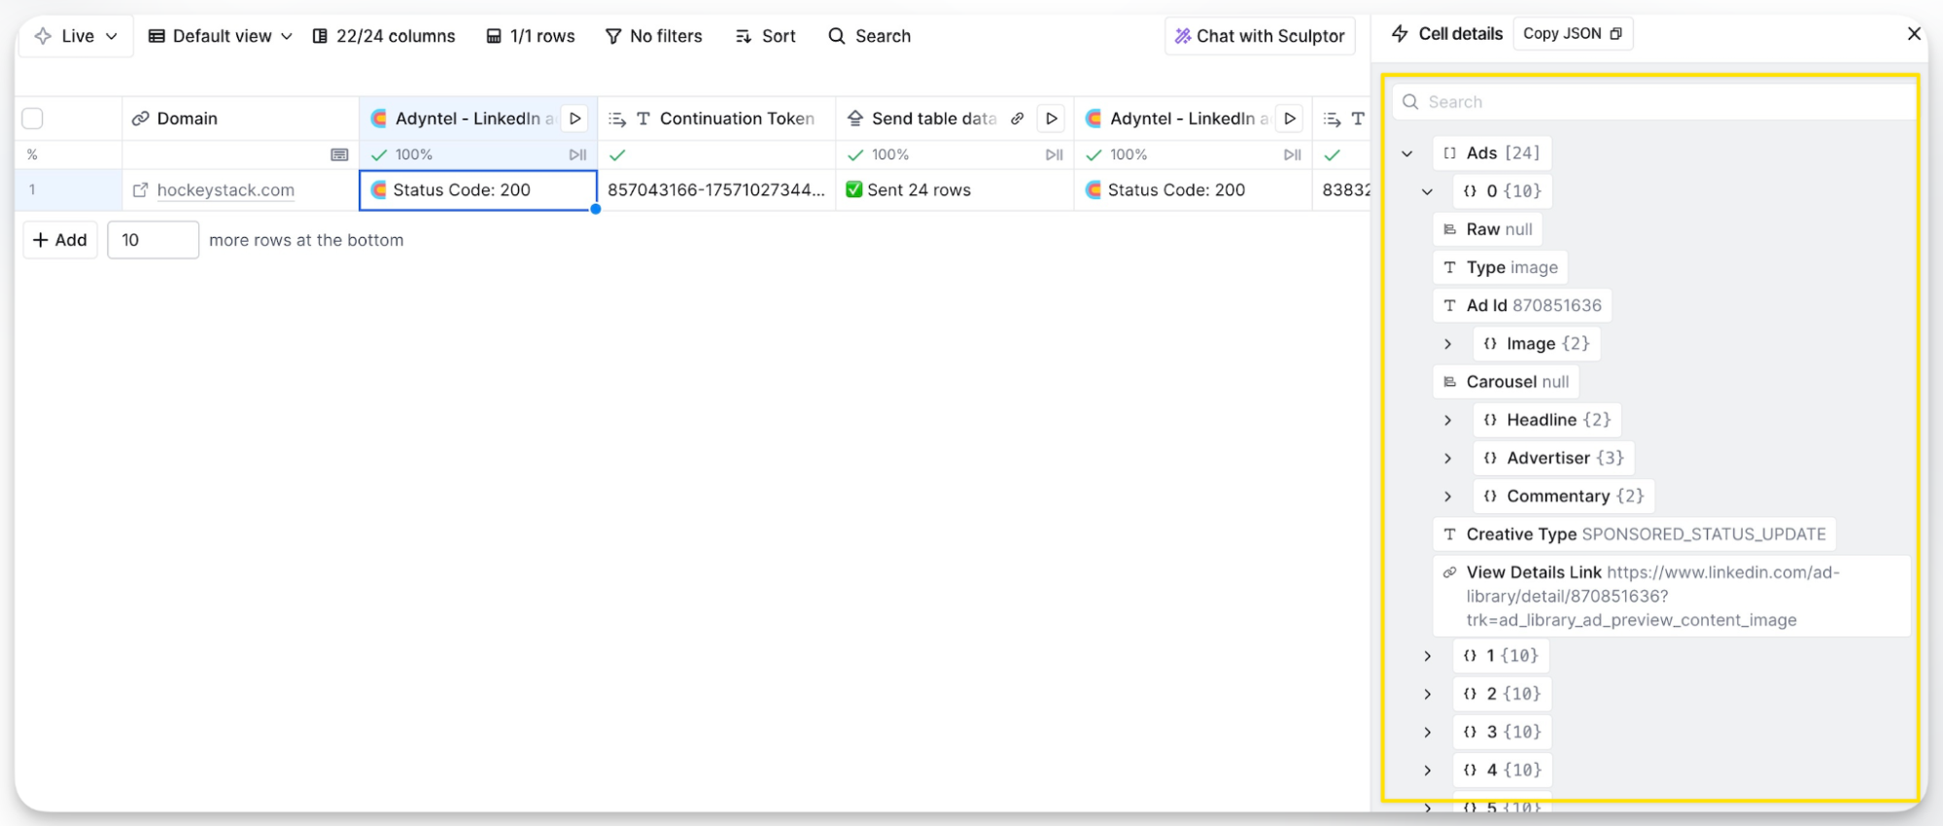Click the Carousel null field

[1506, 382]
